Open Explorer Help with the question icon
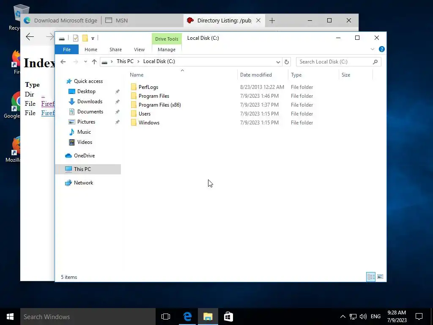This screenshot has width=433, height=325. [x=382, y=49]
